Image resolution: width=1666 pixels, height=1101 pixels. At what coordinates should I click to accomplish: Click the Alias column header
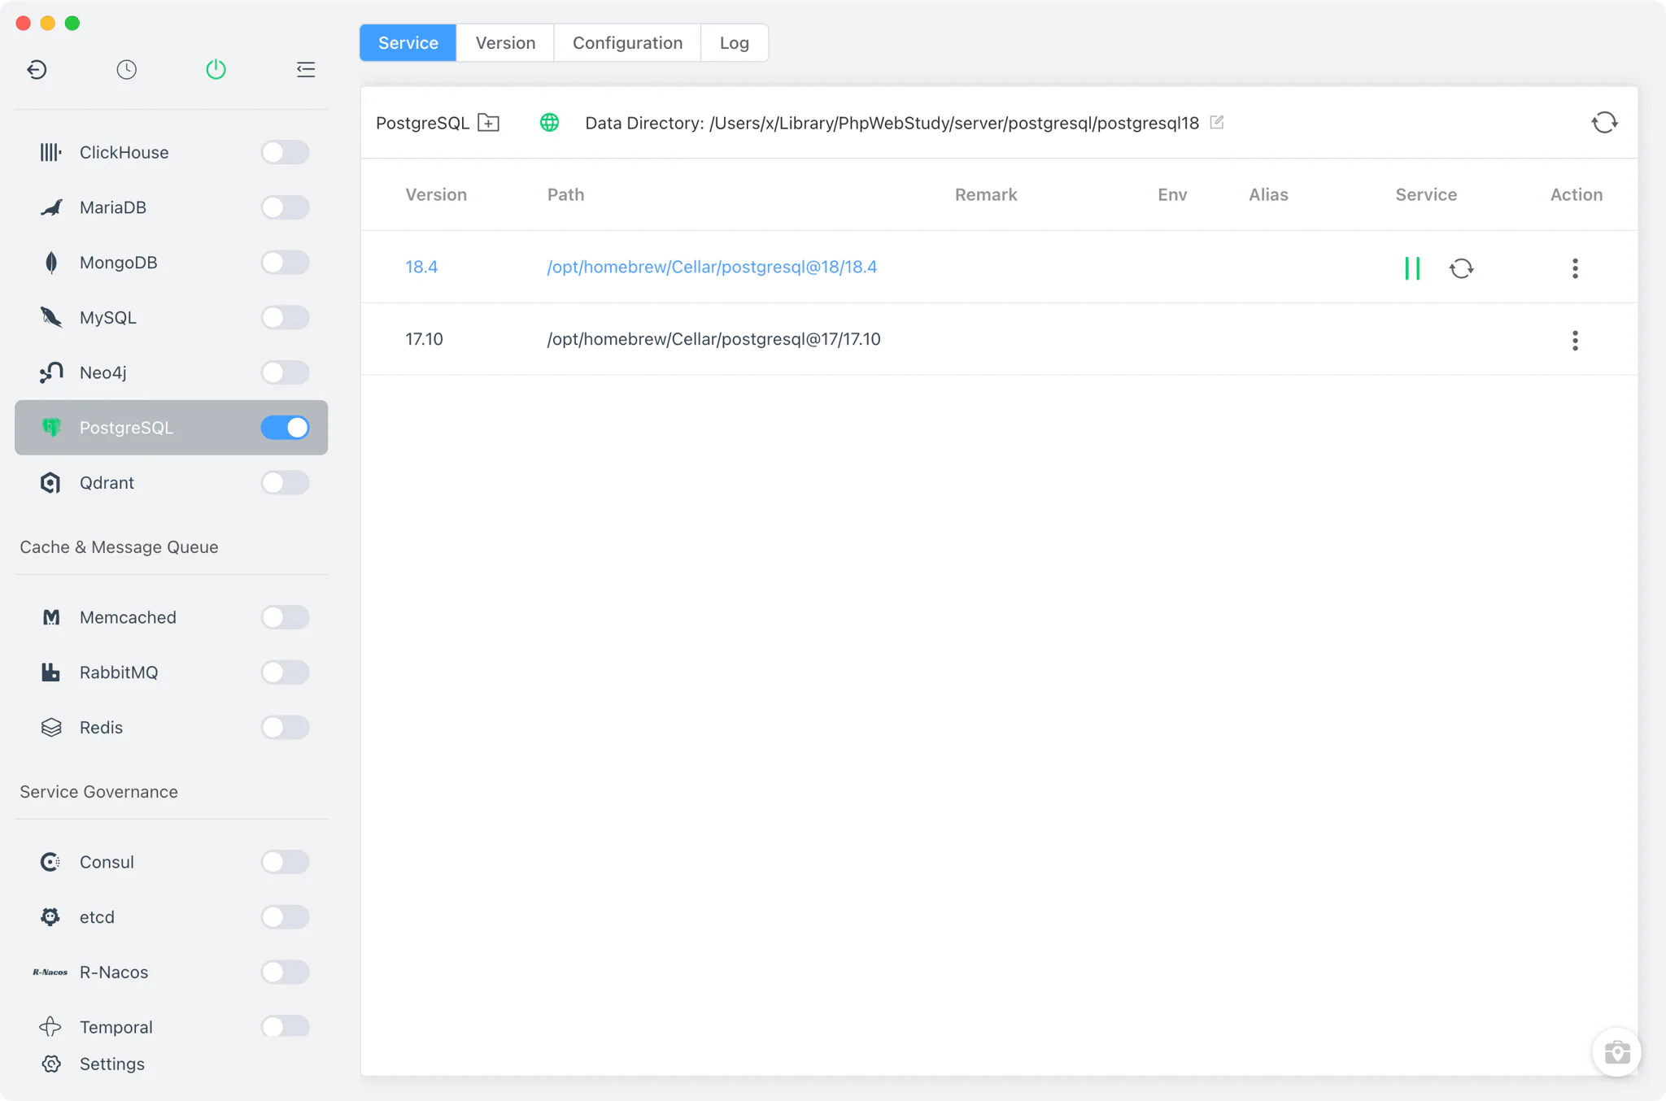(1268, 194)
